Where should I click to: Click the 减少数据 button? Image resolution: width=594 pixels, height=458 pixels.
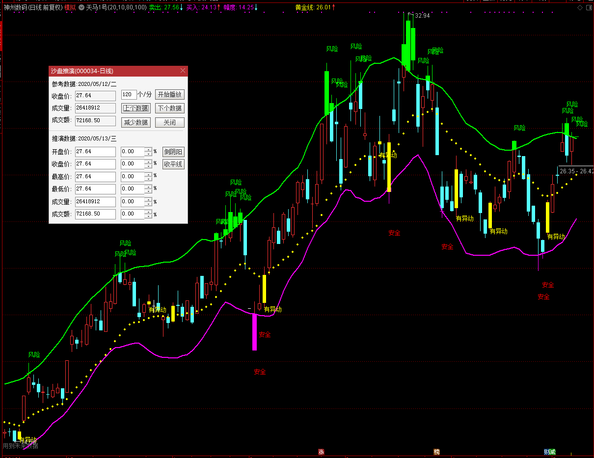pos(135,122)
